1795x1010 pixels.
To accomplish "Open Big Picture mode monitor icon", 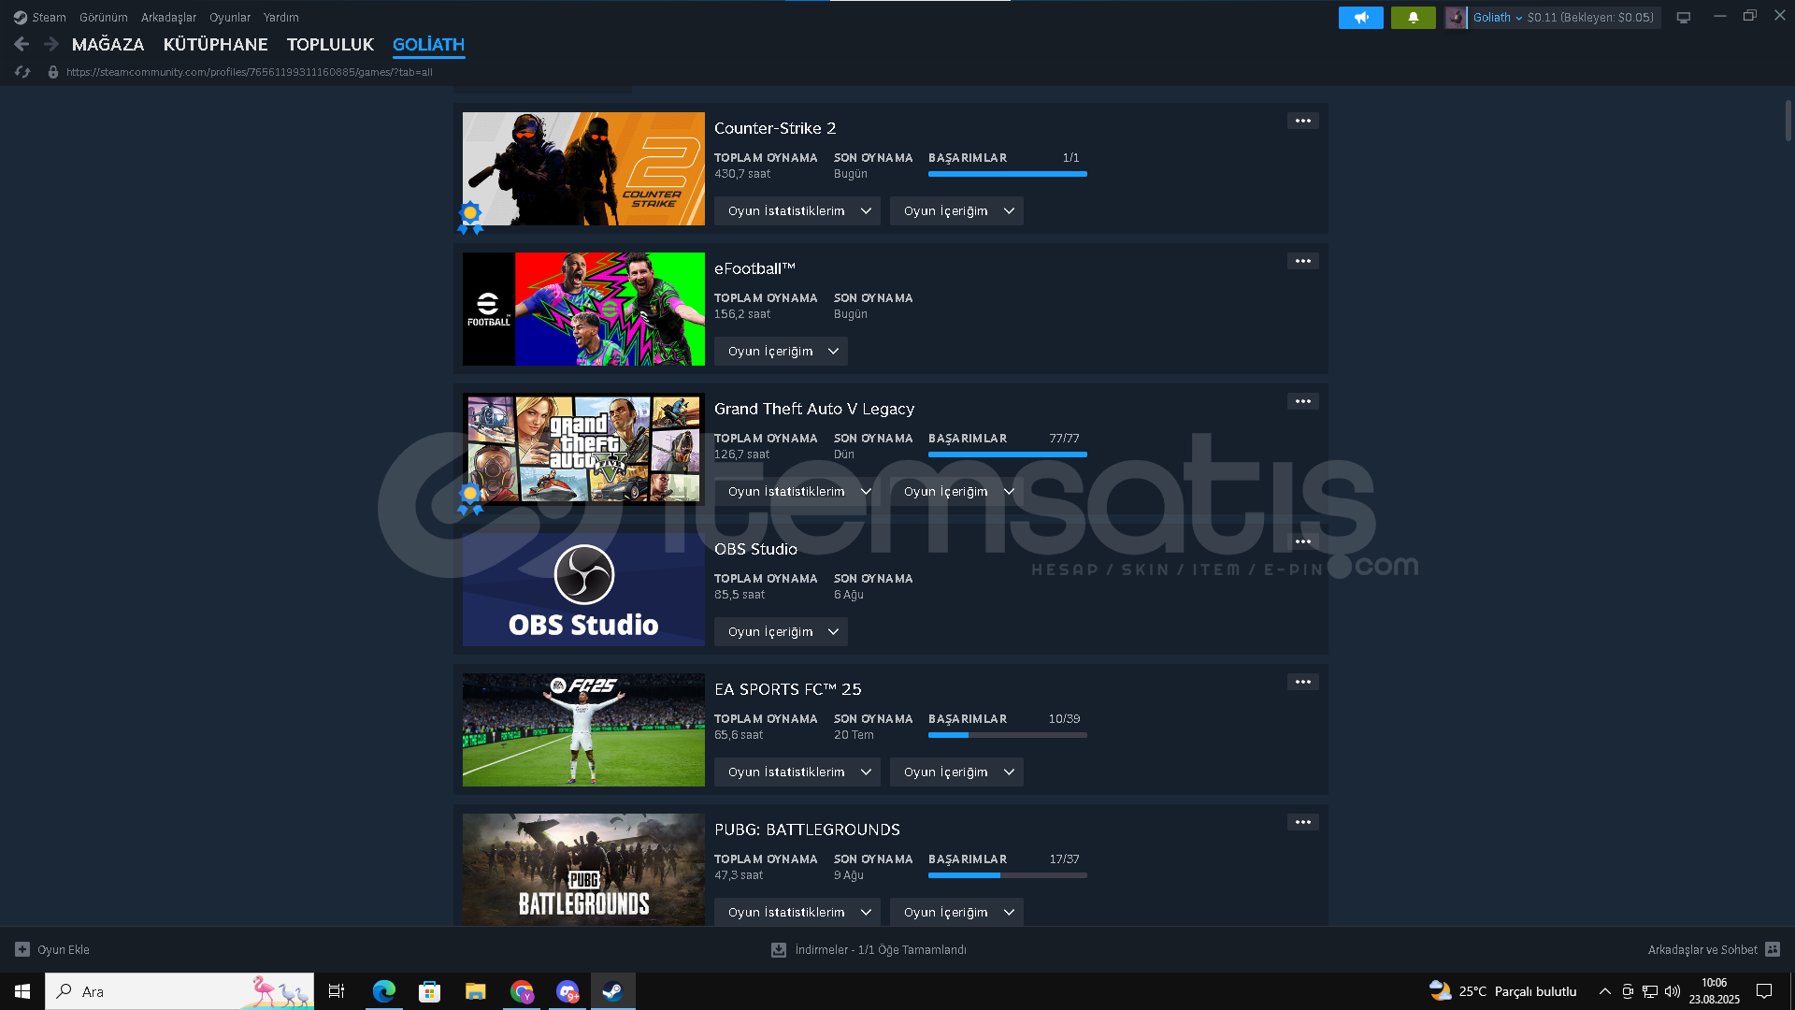I will point(1684,18).
